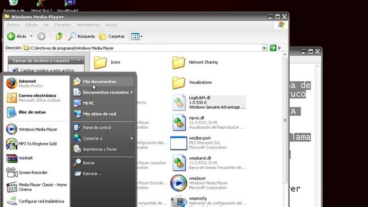Go up one folder level
The width and height of the screenshot is (368, 207).
[x=59, y=36]
